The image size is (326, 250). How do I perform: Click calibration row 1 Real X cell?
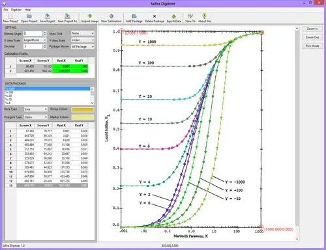pos(61,66)
